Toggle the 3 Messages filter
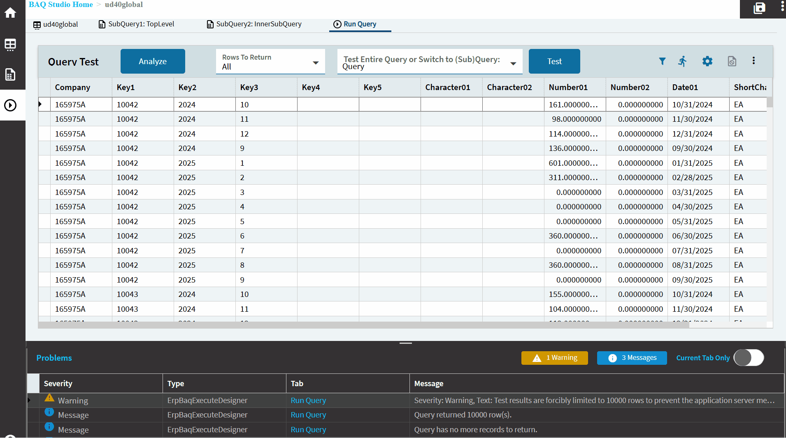This screenshot has height=438, width=786. tap(632, 358)
